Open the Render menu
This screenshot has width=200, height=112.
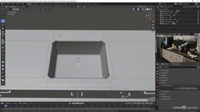pos(12,4)
